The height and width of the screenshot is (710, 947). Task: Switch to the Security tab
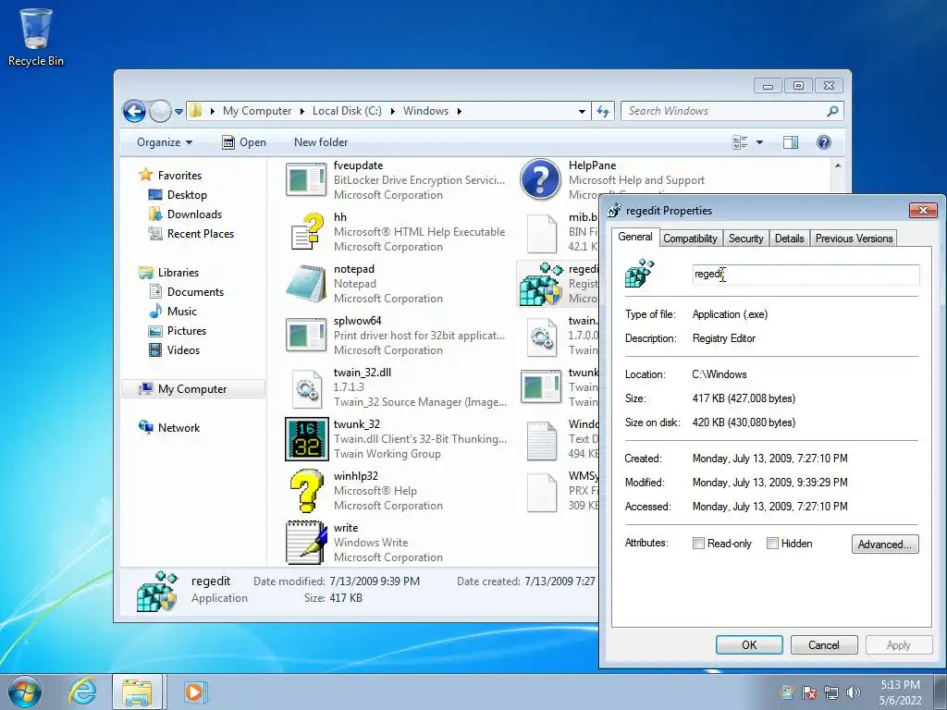(x=746, y=239)
